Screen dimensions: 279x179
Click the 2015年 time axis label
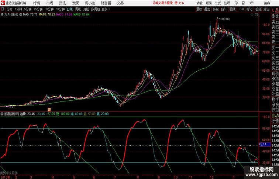coord(5,177)
